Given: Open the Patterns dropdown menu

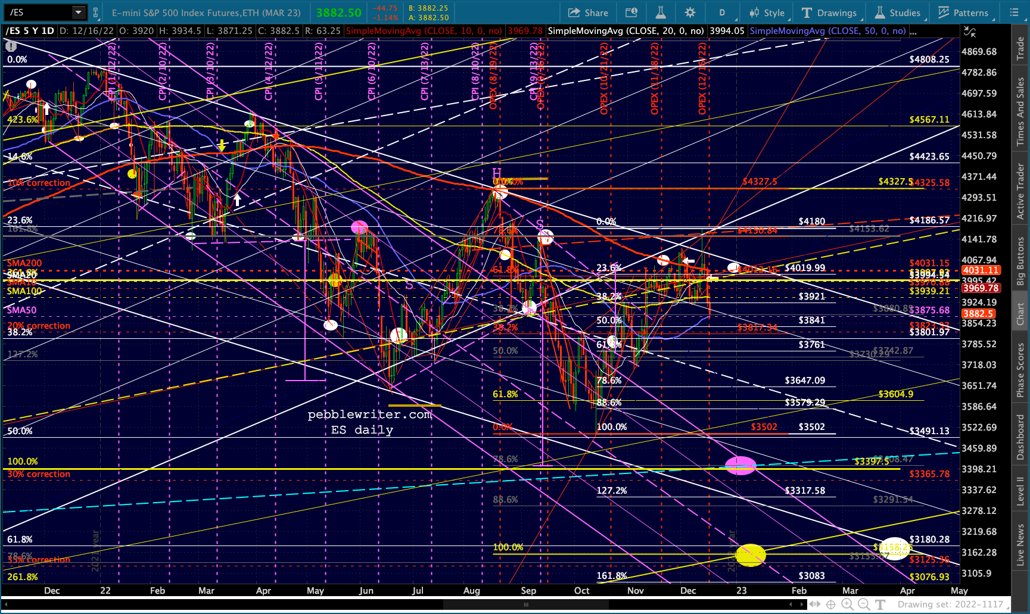Looking at the screenshot, I should click(x=964, y=13).
